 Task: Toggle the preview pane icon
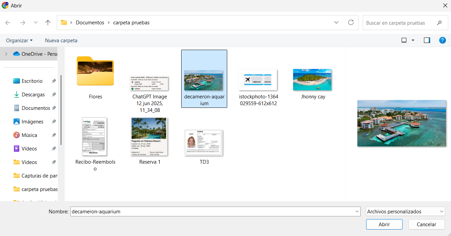coord(427,40)
